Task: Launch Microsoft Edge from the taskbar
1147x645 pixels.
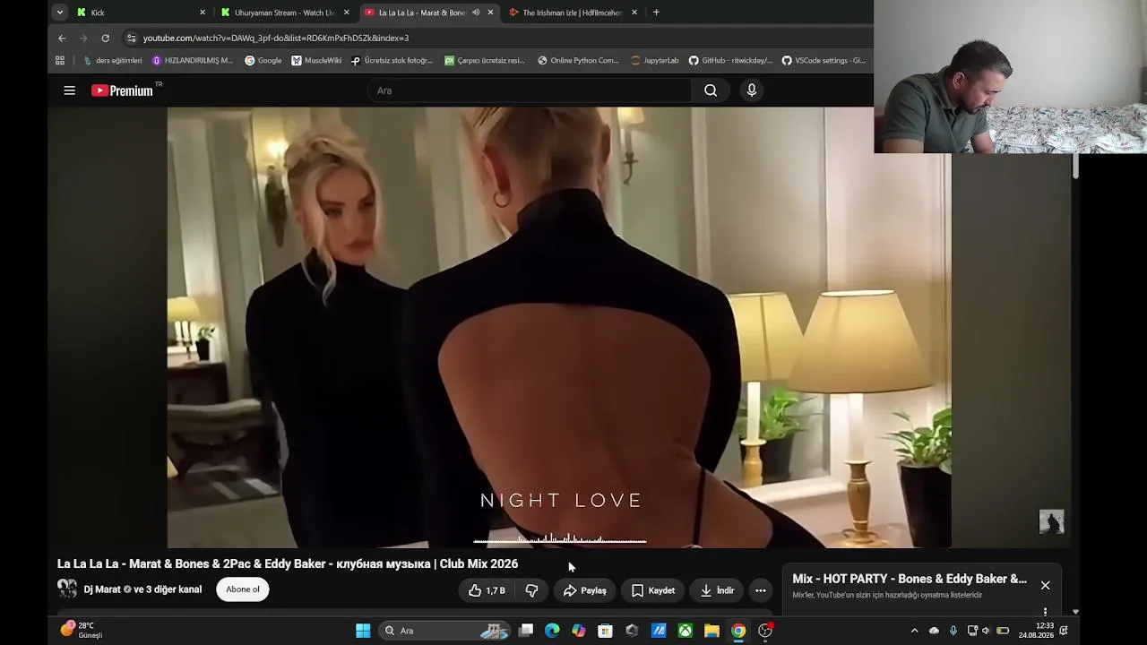Action: click(x=552, y=631)
